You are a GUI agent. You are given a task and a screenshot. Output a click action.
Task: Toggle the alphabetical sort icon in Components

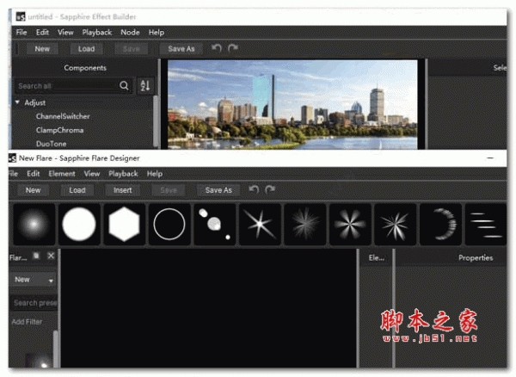[x=145, y=85]
